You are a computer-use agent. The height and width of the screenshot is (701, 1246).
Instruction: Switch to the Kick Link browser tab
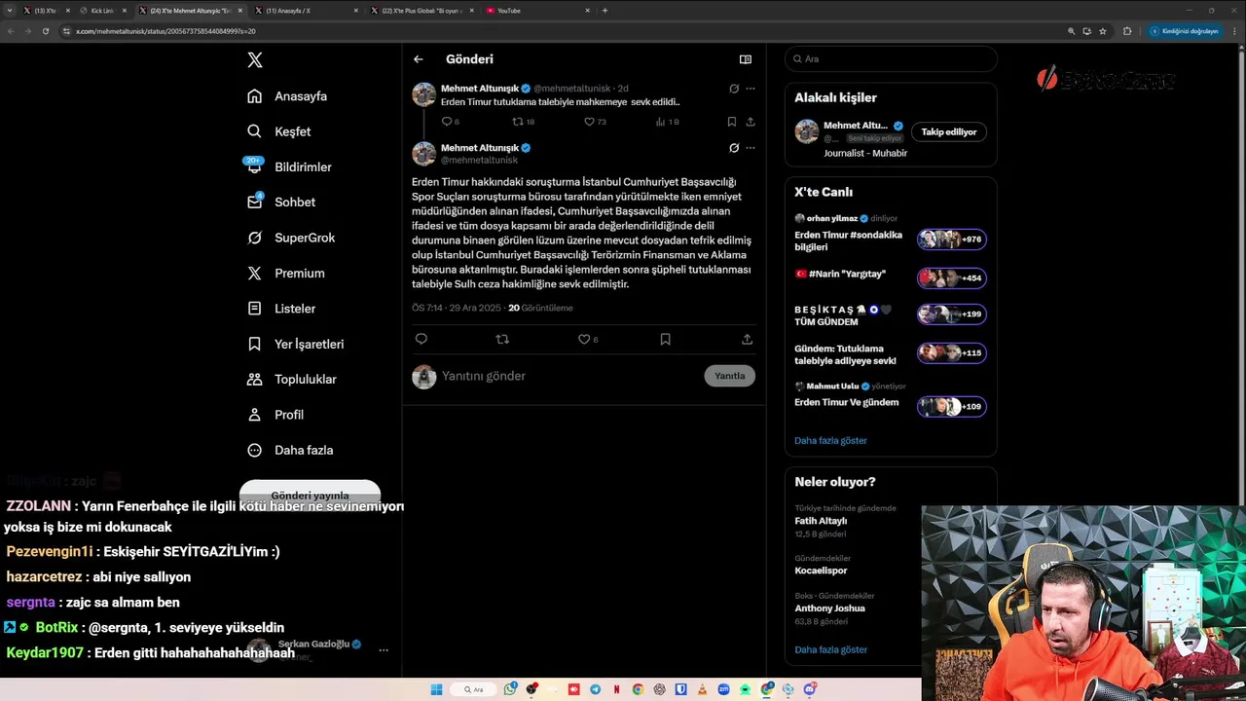click(102, 11)
